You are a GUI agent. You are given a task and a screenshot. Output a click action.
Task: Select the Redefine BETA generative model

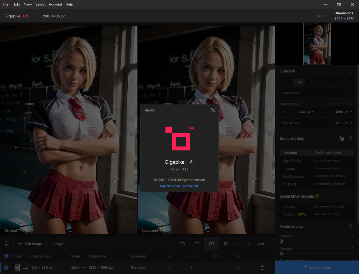(x=317, y=214)
